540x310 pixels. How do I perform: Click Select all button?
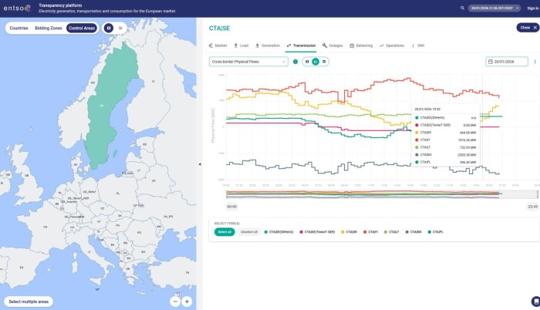(x=224, y=232)
